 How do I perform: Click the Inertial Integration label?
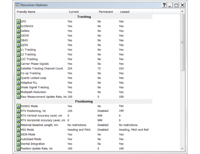[x=33, y=144]
